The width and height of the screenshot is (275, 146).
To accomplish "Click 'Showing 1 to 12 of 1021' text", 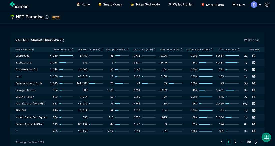I will pos(30,142).
